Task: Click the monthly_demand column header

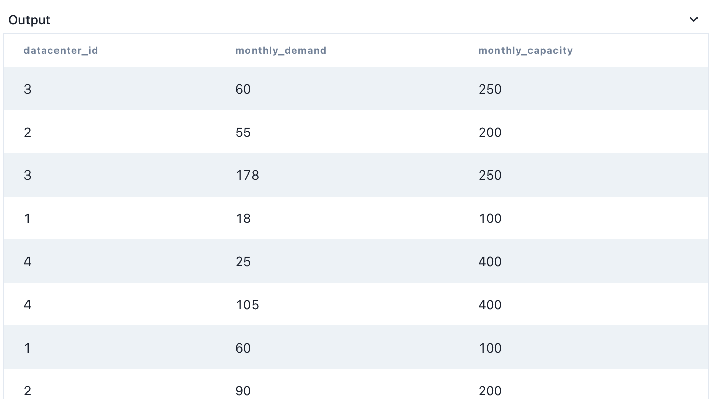Action: click(281, 50)
